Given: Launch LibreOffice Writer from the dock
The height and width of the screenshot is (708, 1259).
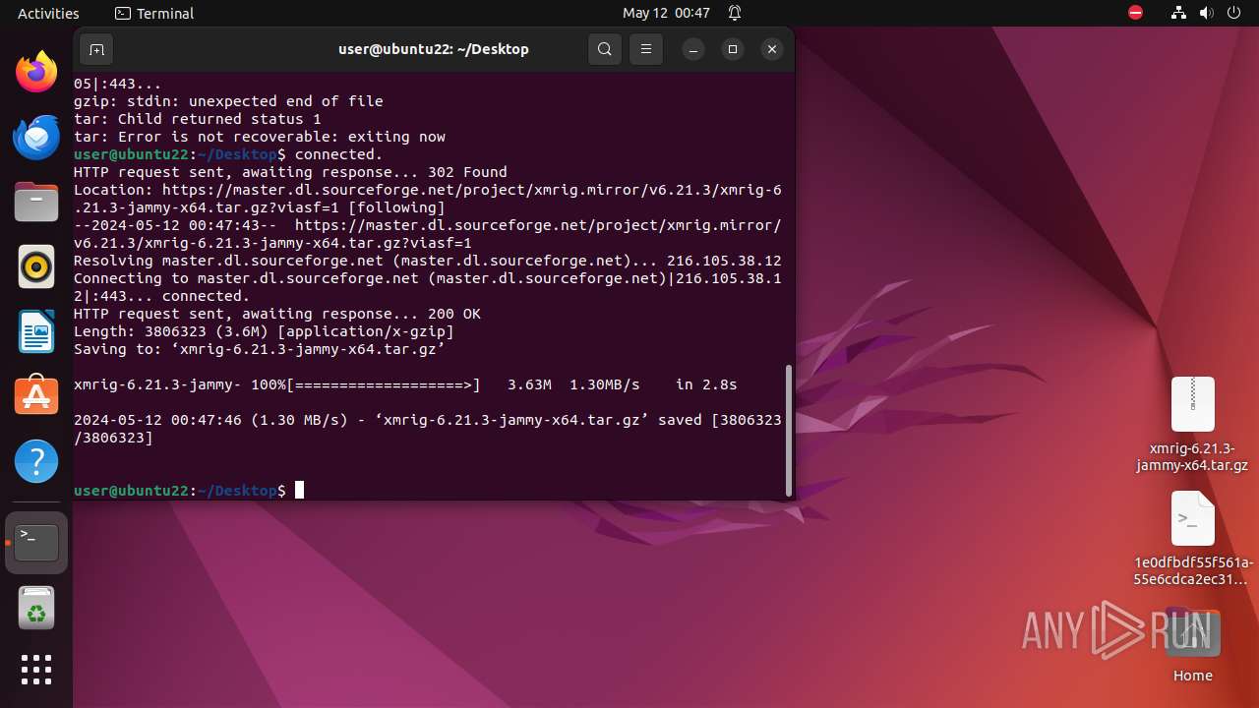Looking at the screenshot, I should point(36,331).
